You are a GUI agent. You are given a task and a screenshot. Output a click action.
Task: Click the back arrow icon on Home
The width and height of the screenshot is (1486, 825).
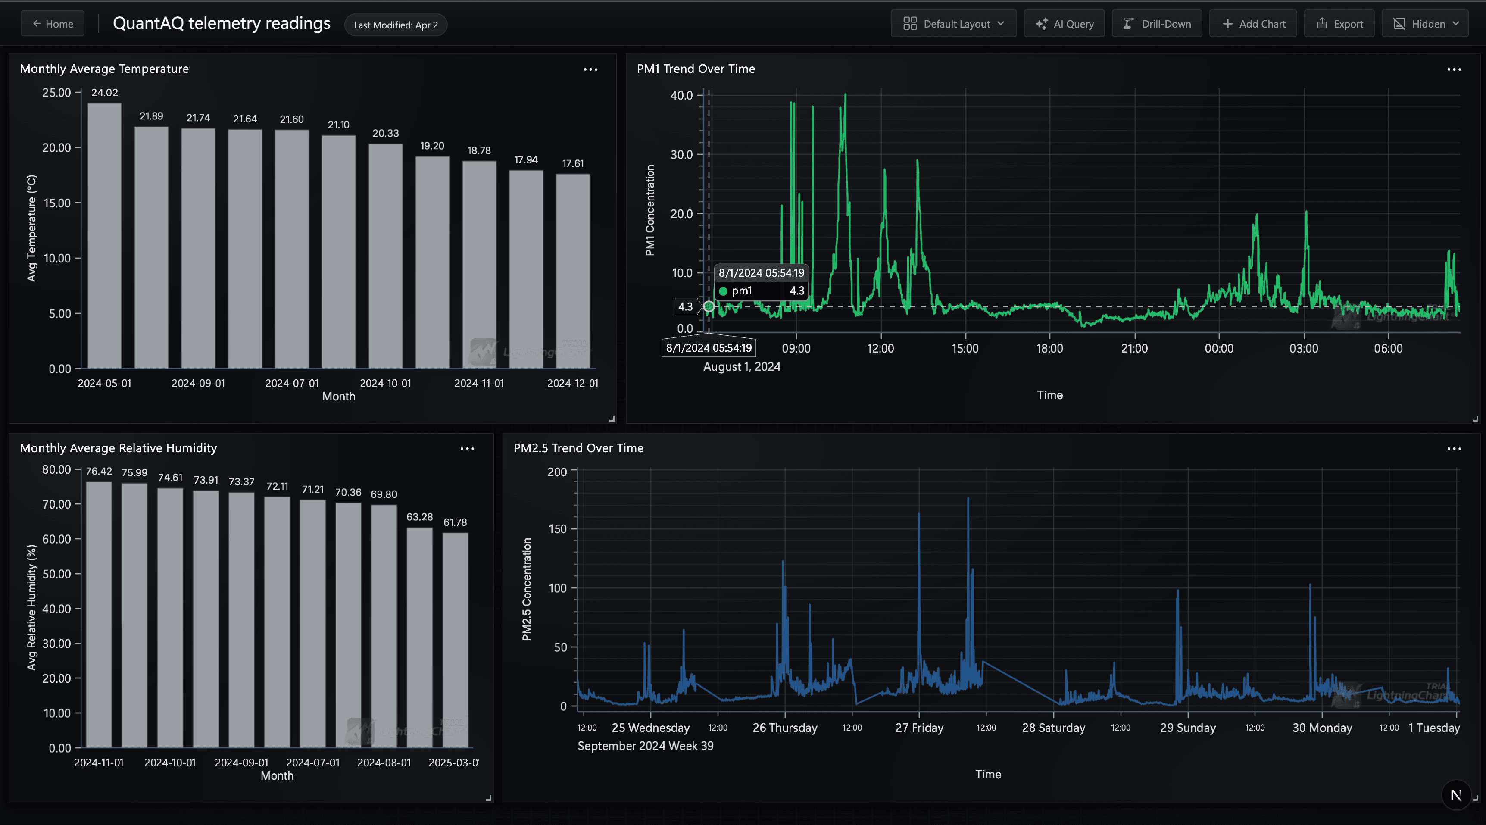(37, 24)
